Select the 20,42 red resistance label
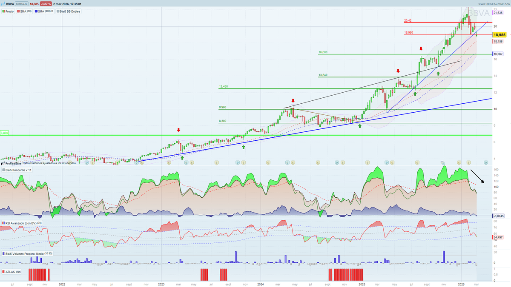The width and height of the screenshot is (511, 287). [408, 20]
